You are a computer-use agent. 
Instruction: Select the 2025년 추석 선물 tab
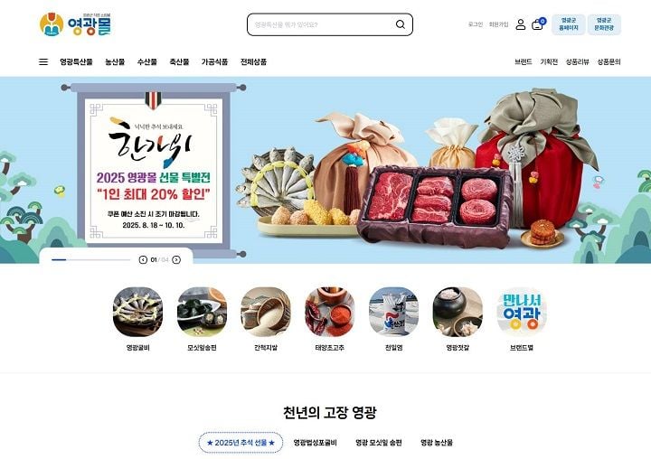click(241, 443)
